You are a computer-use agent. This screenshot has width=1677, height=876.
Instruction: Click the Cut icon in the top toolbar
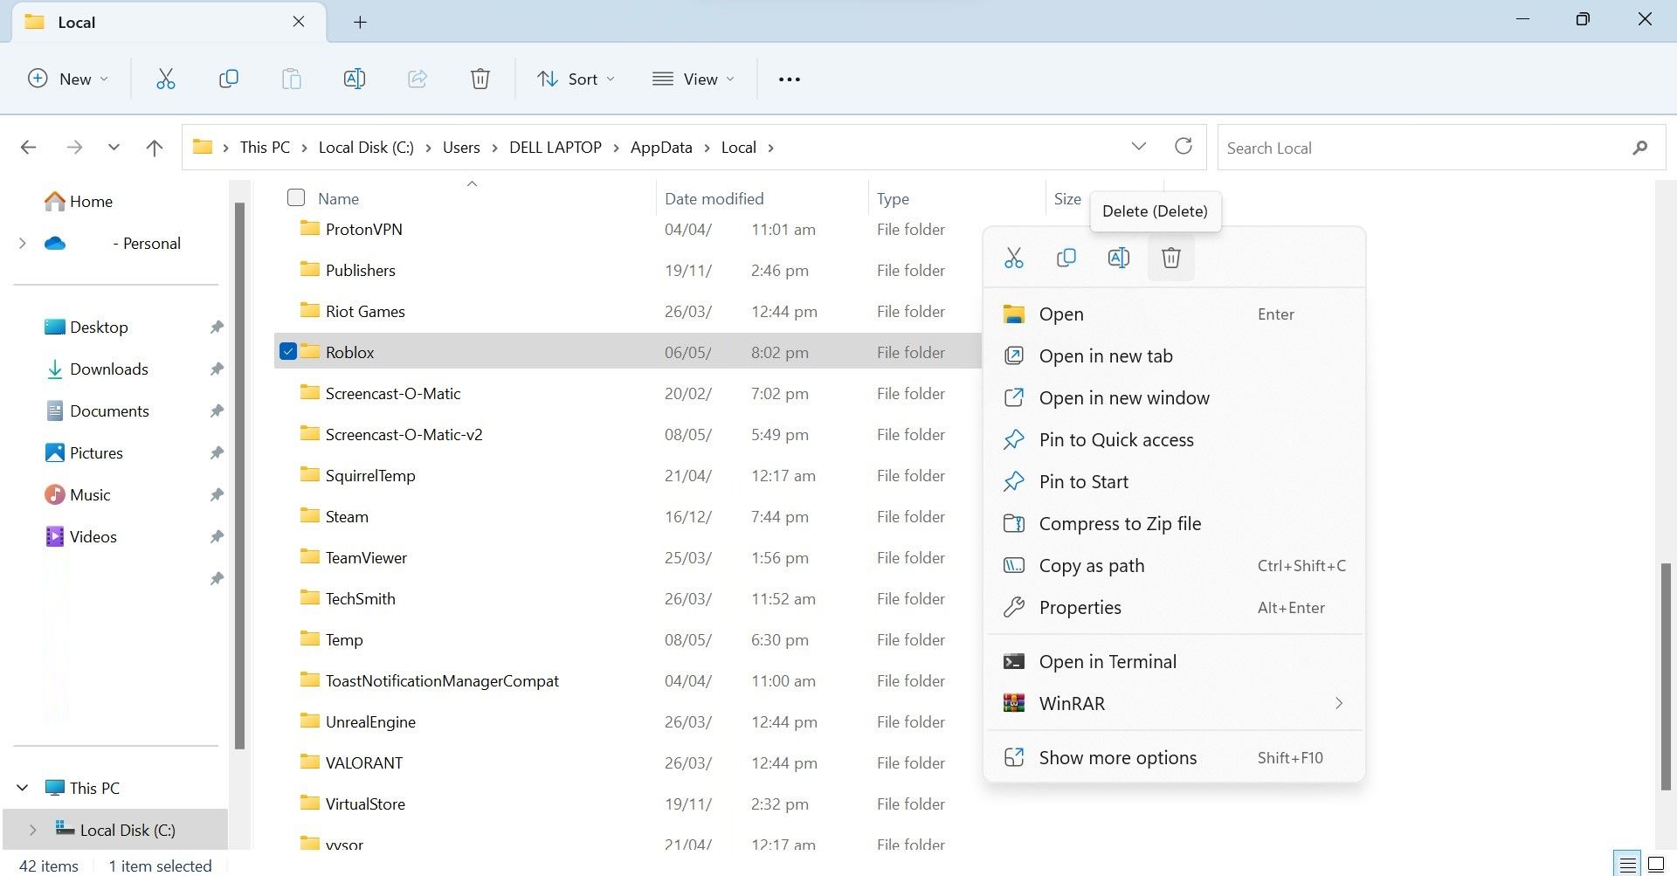point(165,79)
